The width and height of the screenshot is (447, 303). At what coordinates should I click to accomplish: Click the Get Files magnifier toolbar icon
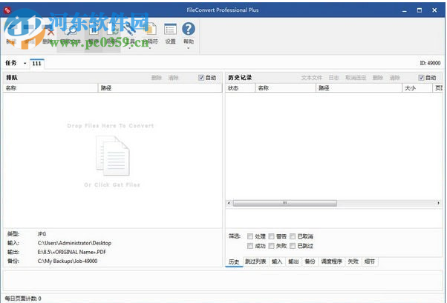[71, 30]
